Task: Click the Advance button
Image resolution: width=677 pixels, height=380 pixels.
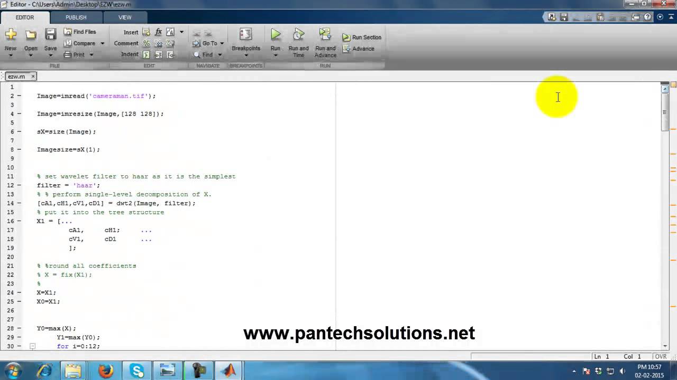Action: tap(359, 49)
